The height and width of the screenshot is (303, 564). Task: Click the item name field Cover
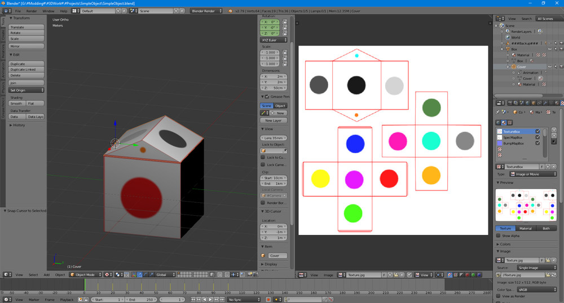click(x=277, y=256)
